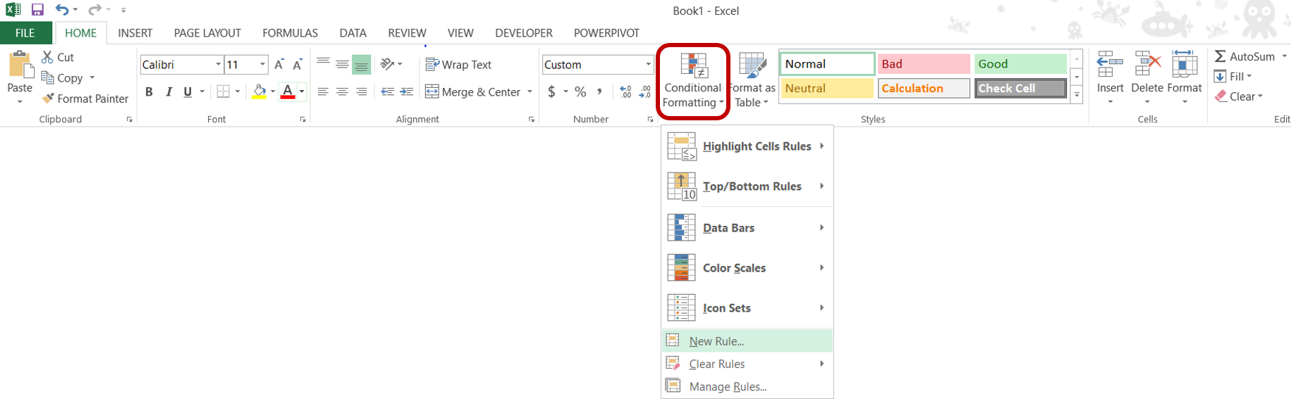Undo the last action
Screen dimensions: 1291x399
62,10
